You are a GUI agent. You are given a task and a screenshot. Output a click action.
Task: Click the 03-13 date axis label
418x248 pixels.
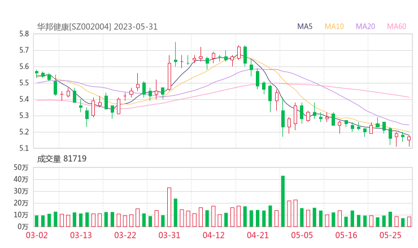point(81,235)
